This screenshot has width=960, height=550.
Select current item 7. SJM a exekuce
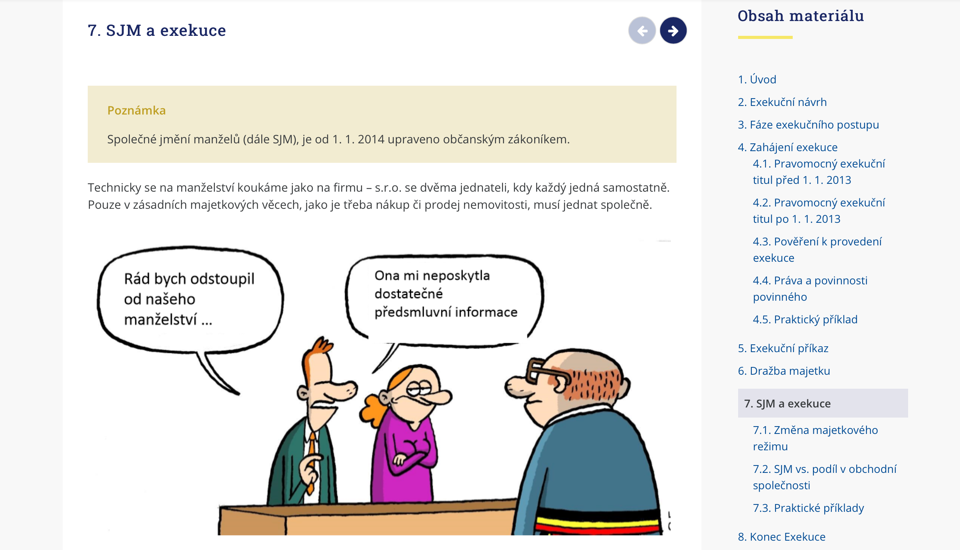(823, 403)
